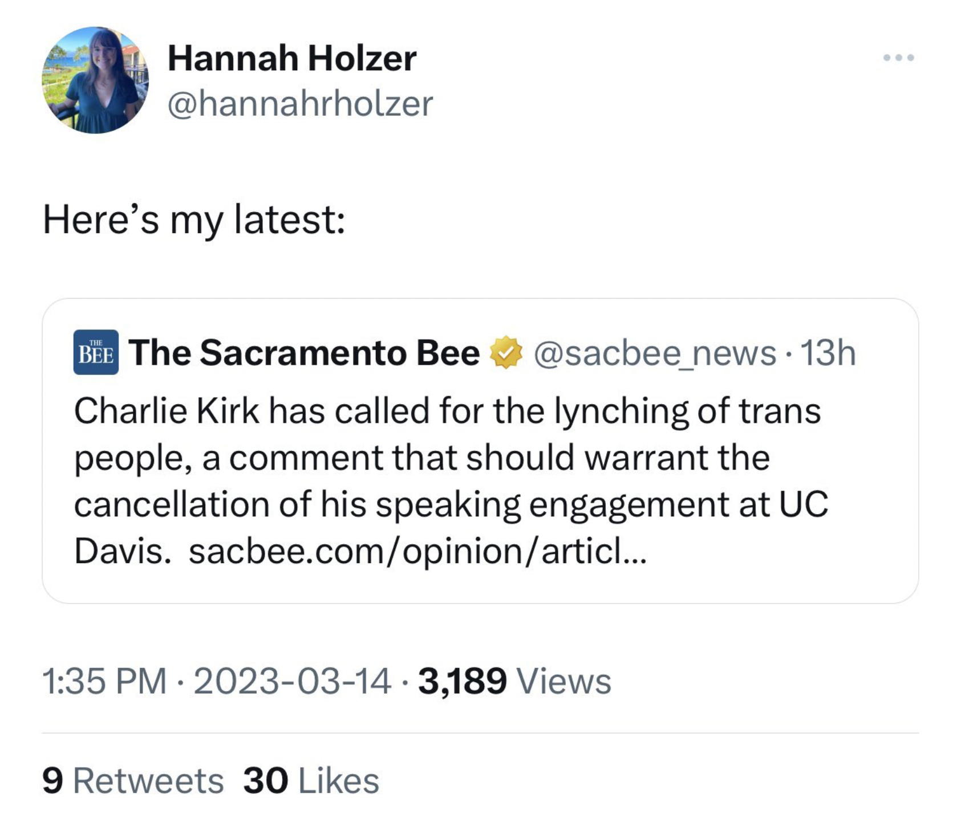Open the @sacbee_news handle

(x=654, y=353)
